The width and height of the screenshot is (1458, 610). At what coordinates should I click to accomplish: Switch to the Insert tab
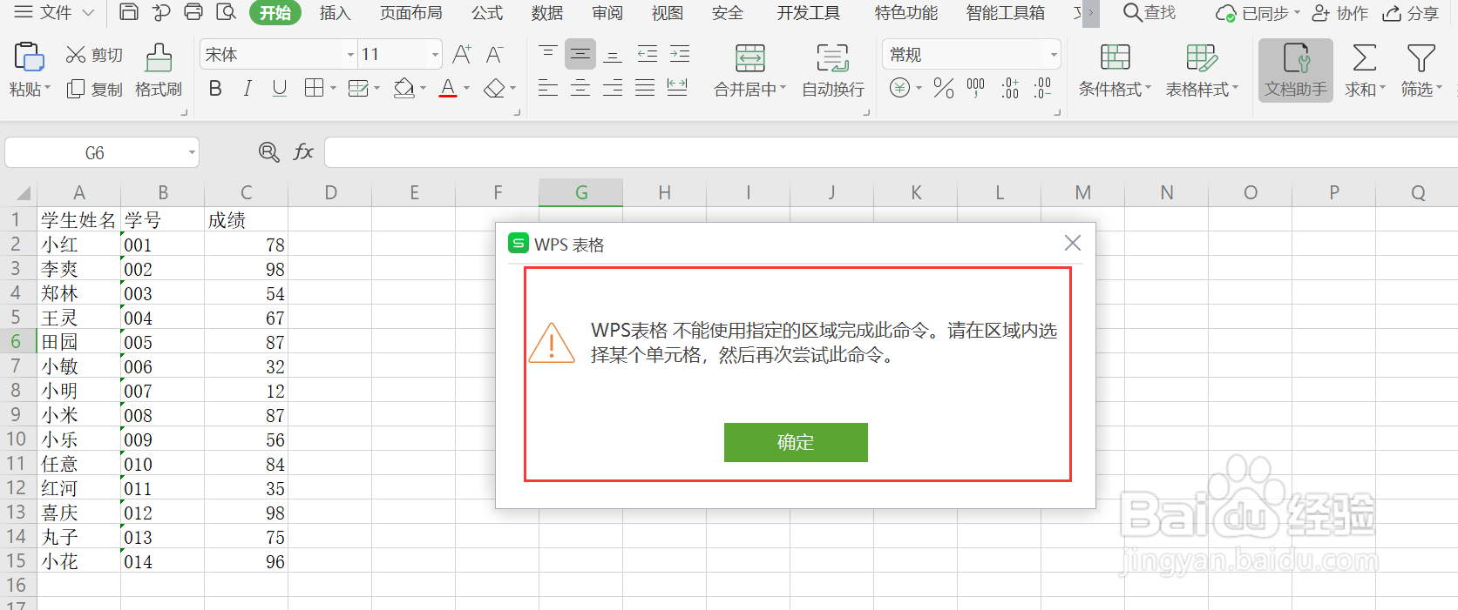(x=335, y=13)
